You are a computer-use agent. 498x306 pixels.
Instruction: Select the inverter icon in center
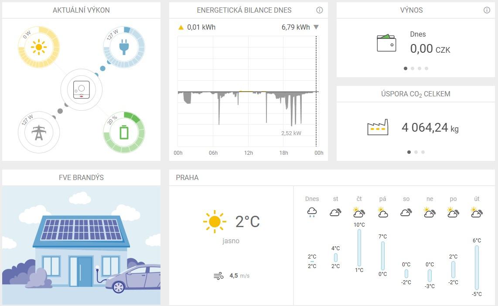pyautogui.click(x=82, y=90)
